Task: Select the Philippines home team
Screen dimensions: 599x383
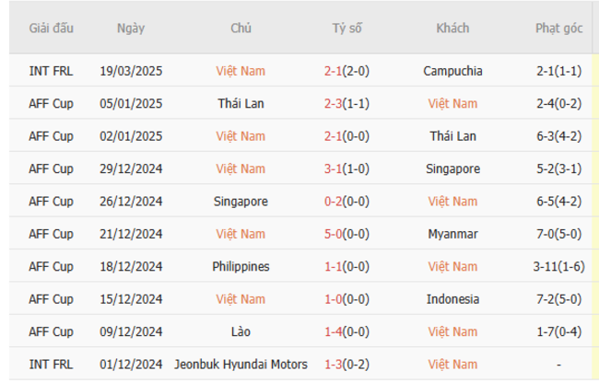Action: coord(241,266)
